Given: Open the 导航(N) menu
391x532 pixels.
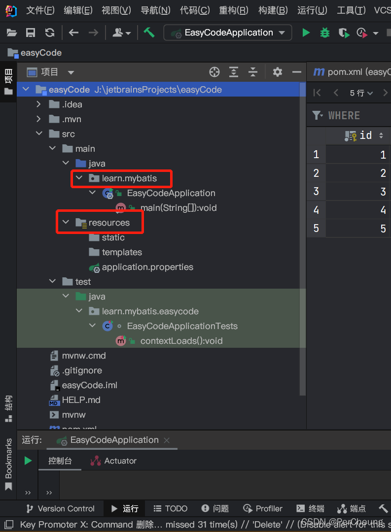Looking at the screenshot, I should [x=155, y=10].
